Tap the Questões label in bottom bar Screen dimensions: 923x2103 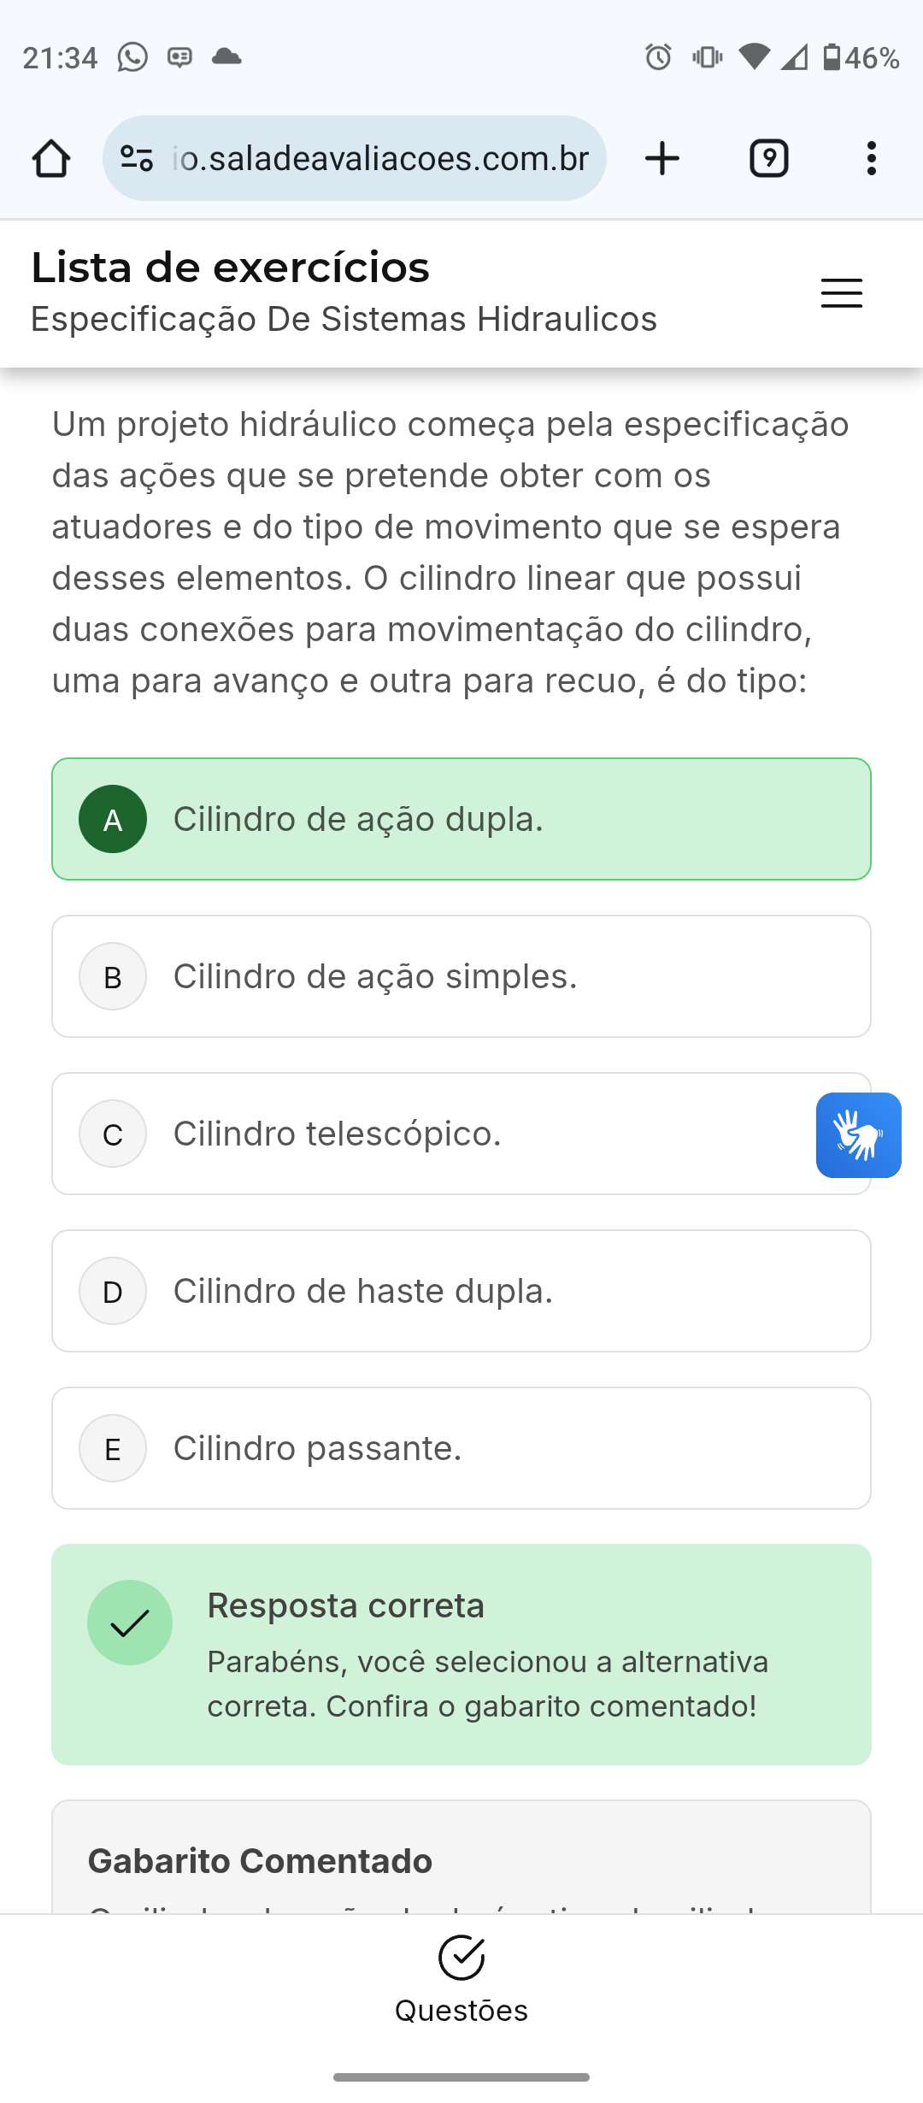click(x=461, y=2011)
